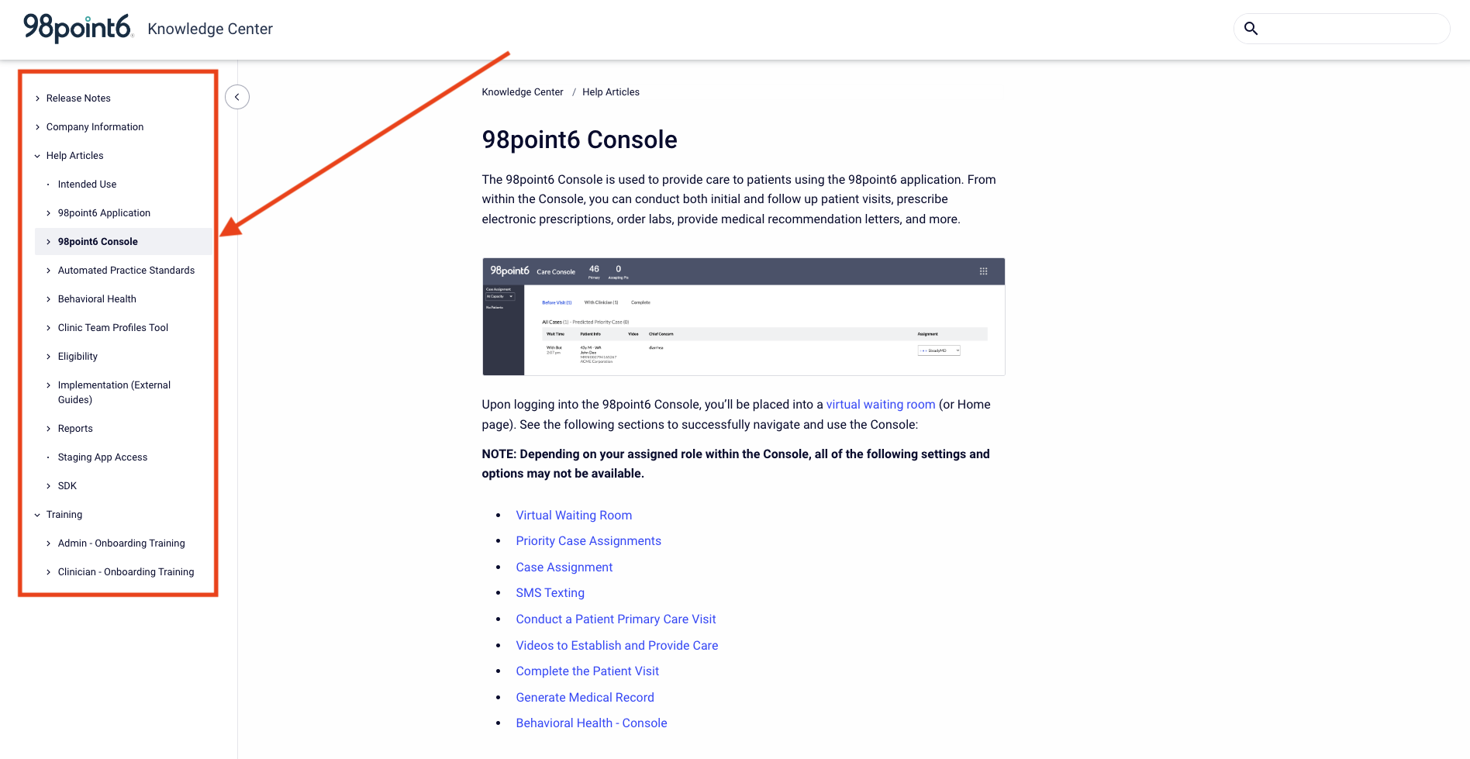Open Intended Use article

click(87, 185)
